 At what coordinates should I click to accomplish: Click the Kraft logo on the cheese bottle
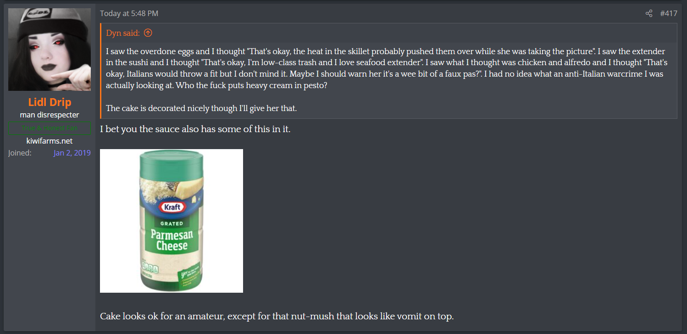[x=172, y=207]
